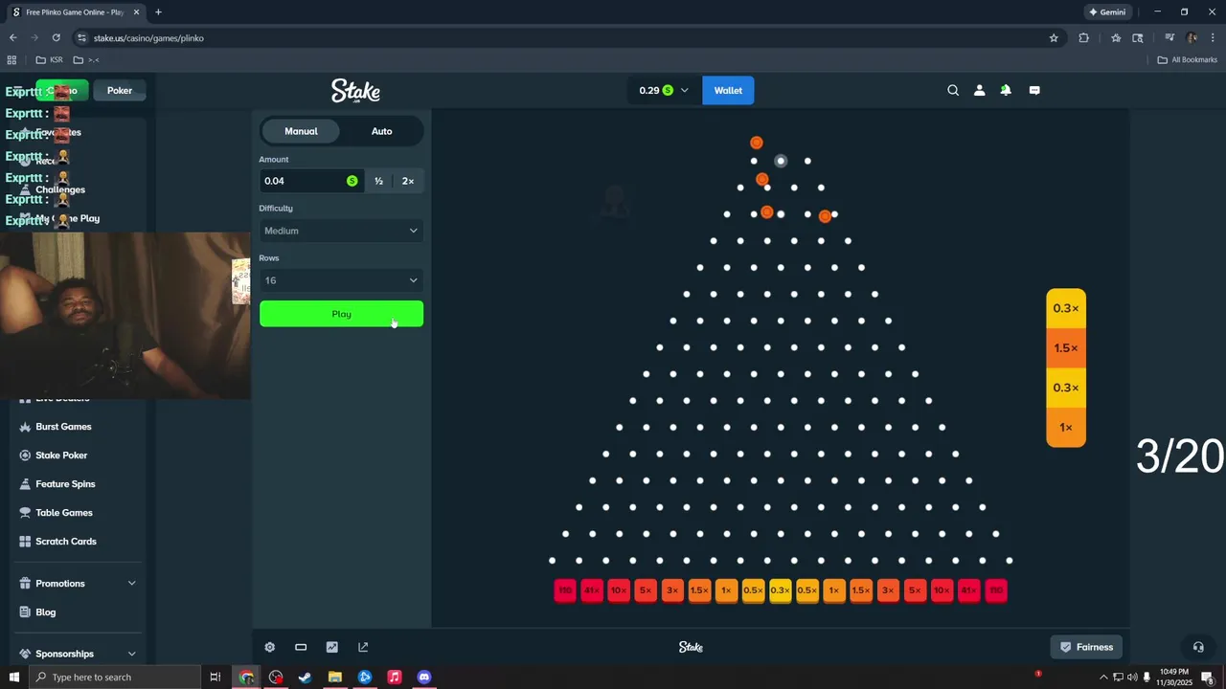Open the live support headset icon
The image size is (1226, 689).
pyautogui.click(x=1198, y=647)
